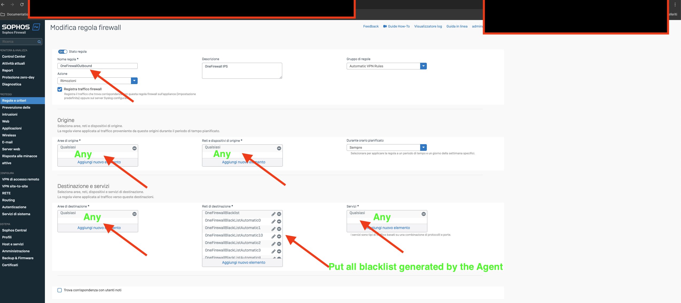This screenshot has width=681, height=303.
Task: Go to the Routing page
Action: tap(8, 200)
